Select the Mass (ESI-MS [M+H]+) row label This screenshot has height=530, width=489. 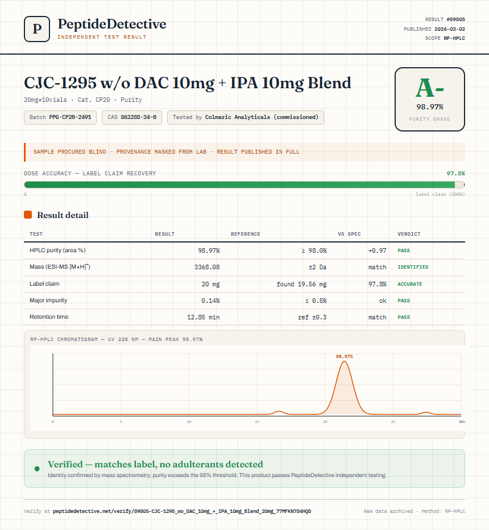60,266
